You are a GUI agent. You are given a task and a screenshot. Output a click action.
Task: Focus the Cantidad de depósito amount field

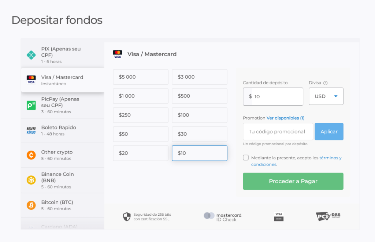(x=276, y=97)
